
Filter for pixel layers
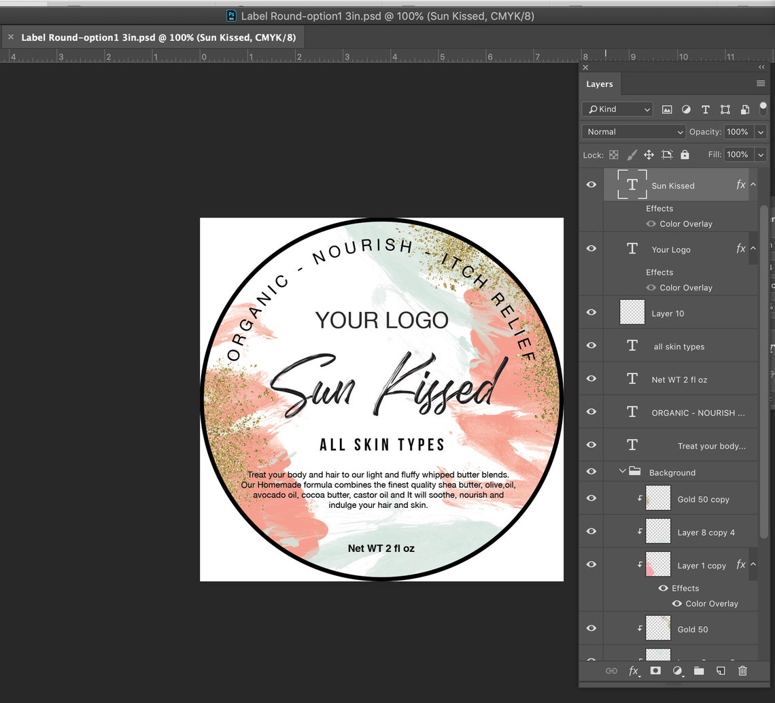667,109
